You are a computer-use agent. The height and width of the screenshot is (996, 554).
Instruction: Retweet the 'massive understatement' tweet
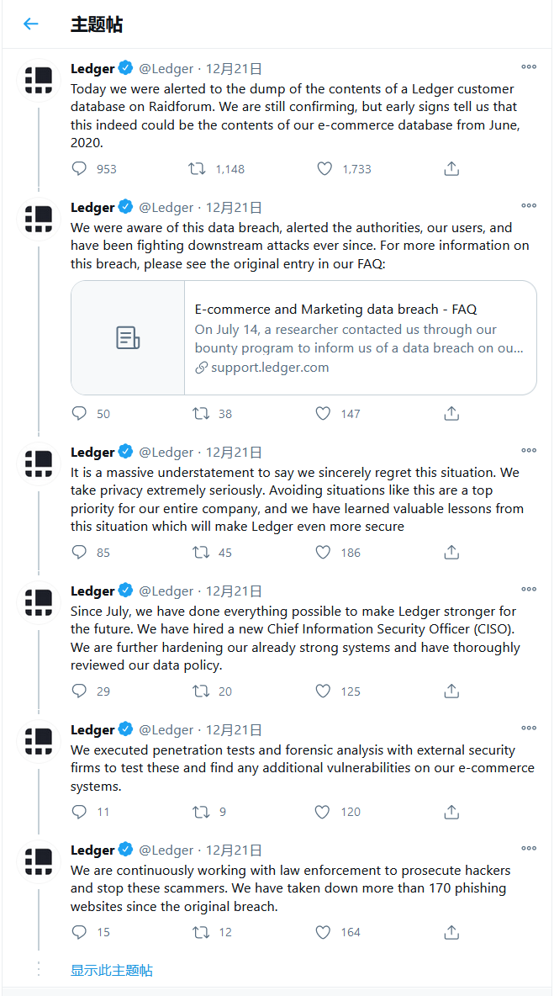[x=201, y=553]
